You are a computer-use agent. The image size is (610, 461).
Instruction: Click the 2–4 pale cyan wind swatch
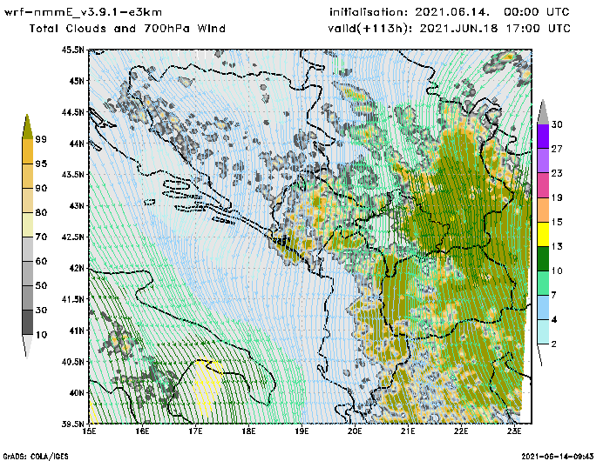(x=543, y=331)
